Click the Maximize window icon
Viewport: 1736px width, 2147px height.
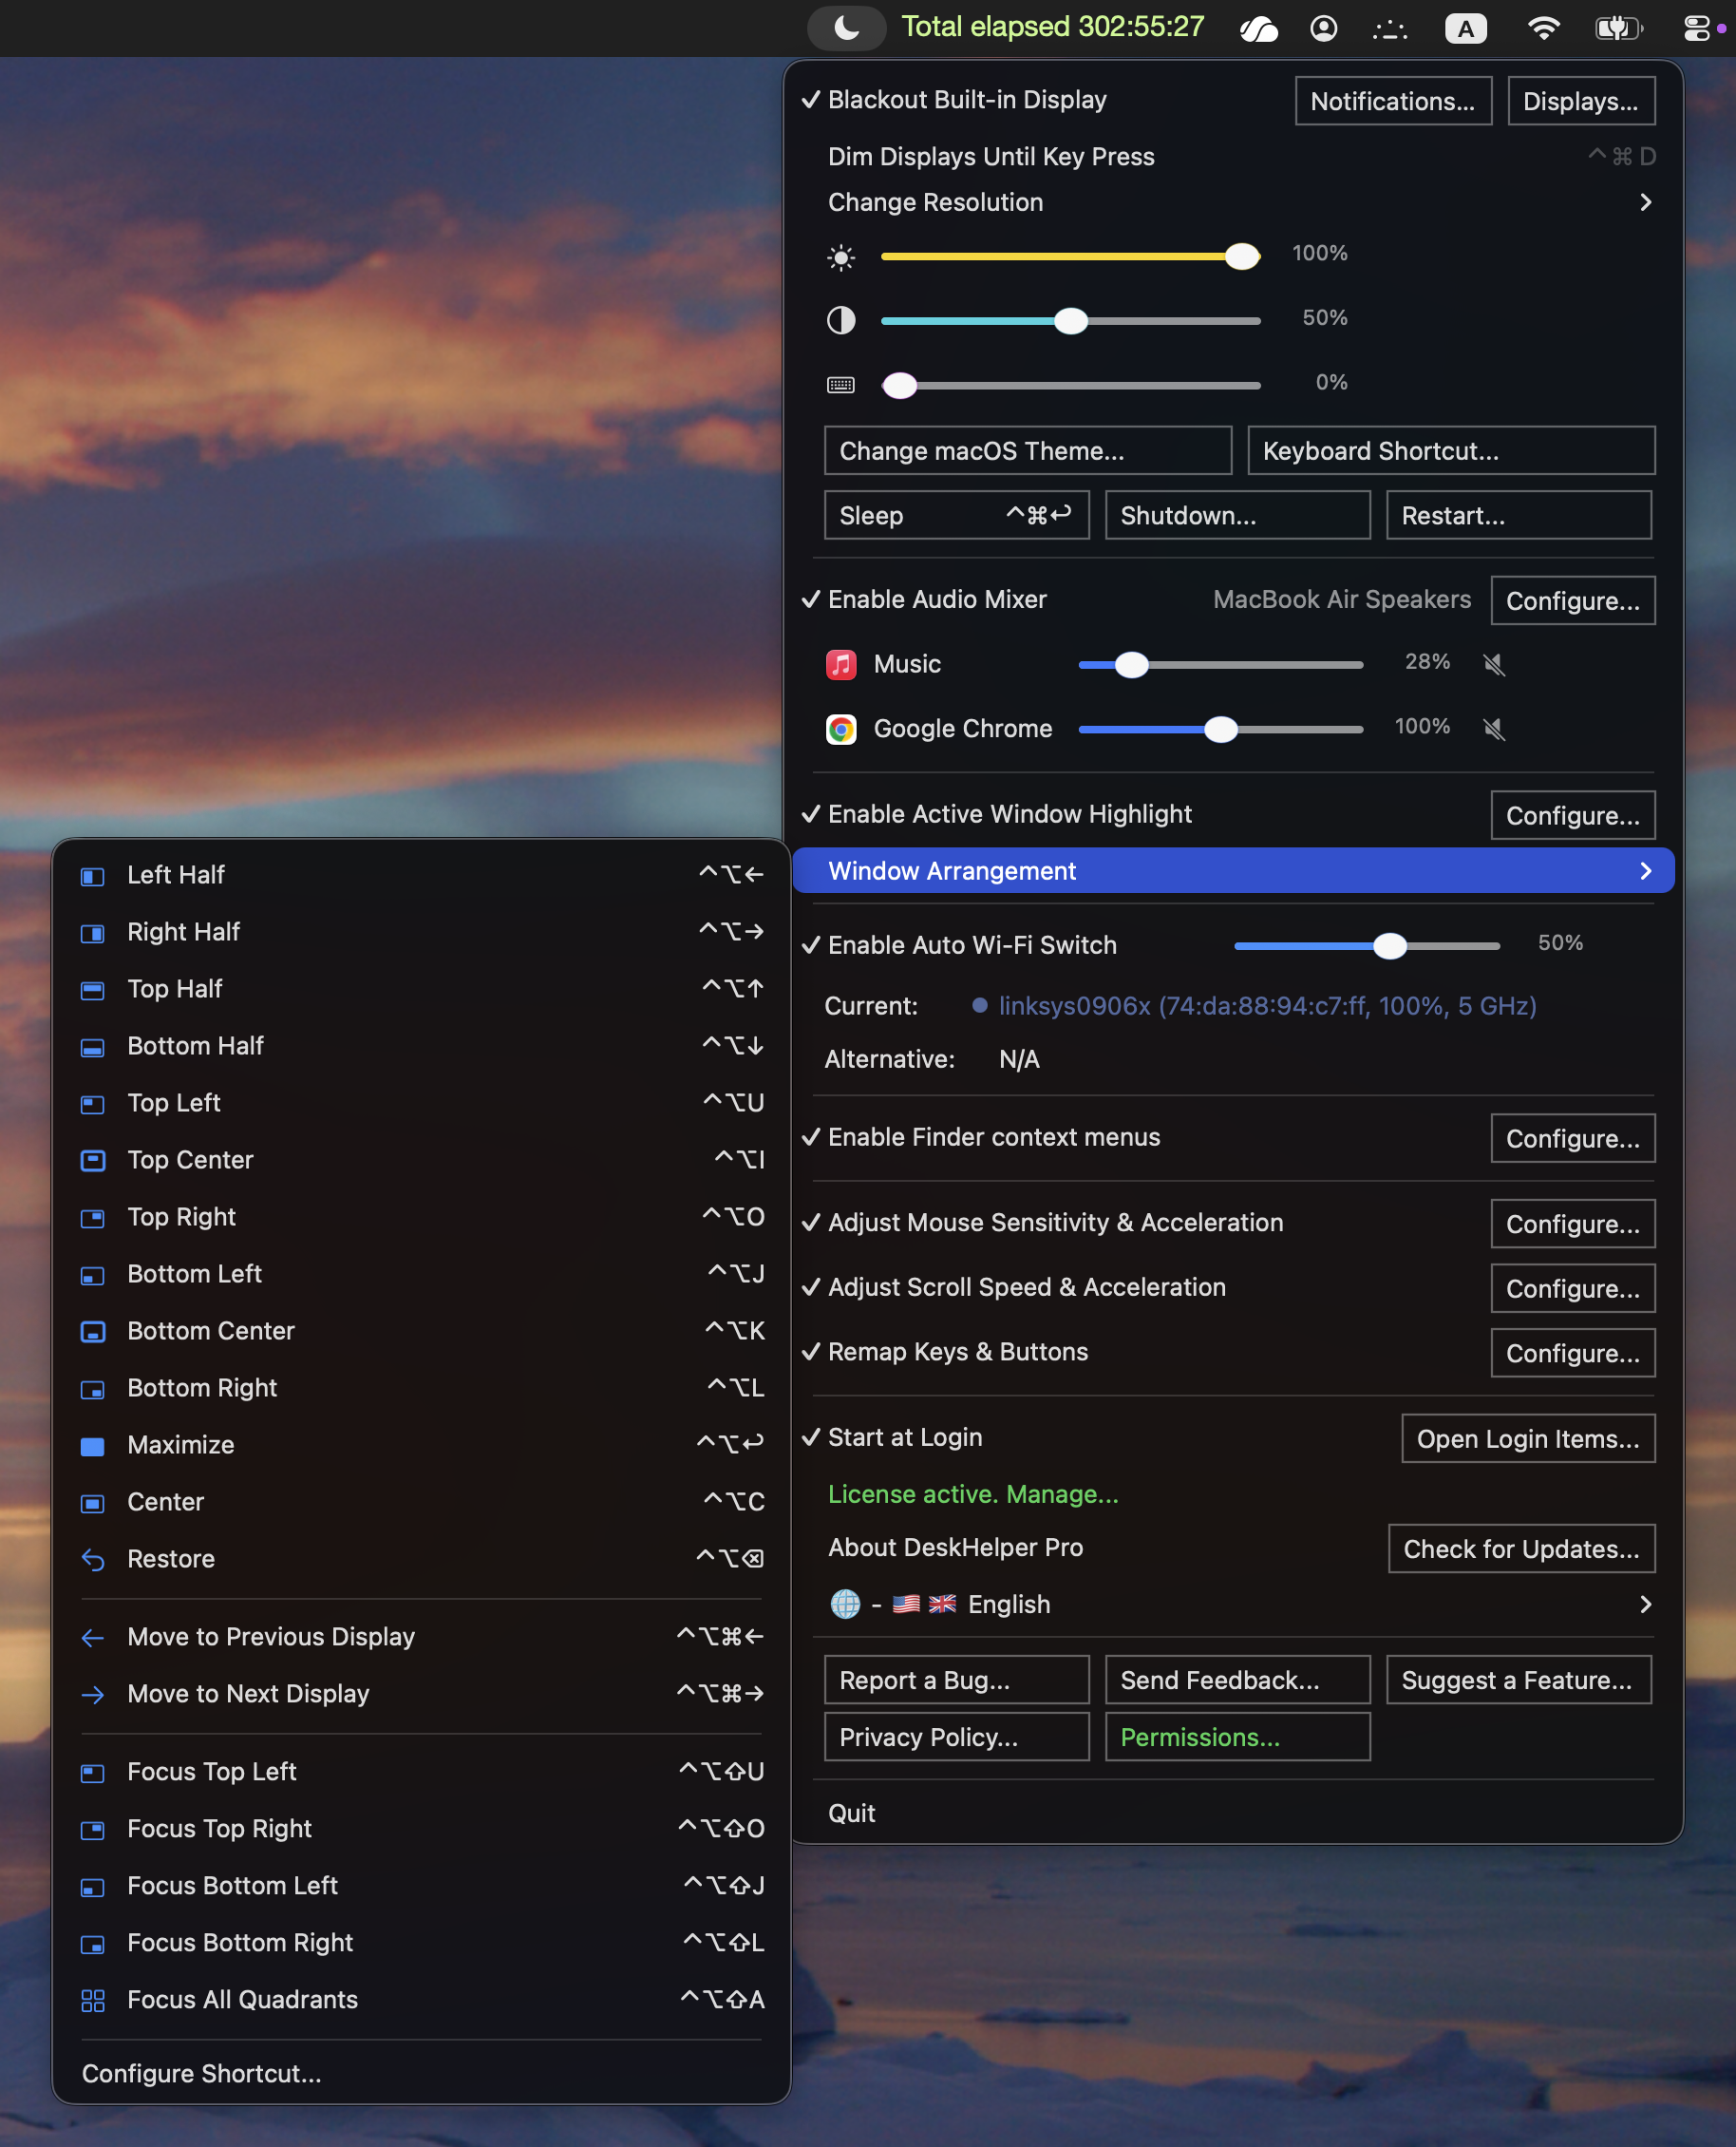pos(92,1447)
